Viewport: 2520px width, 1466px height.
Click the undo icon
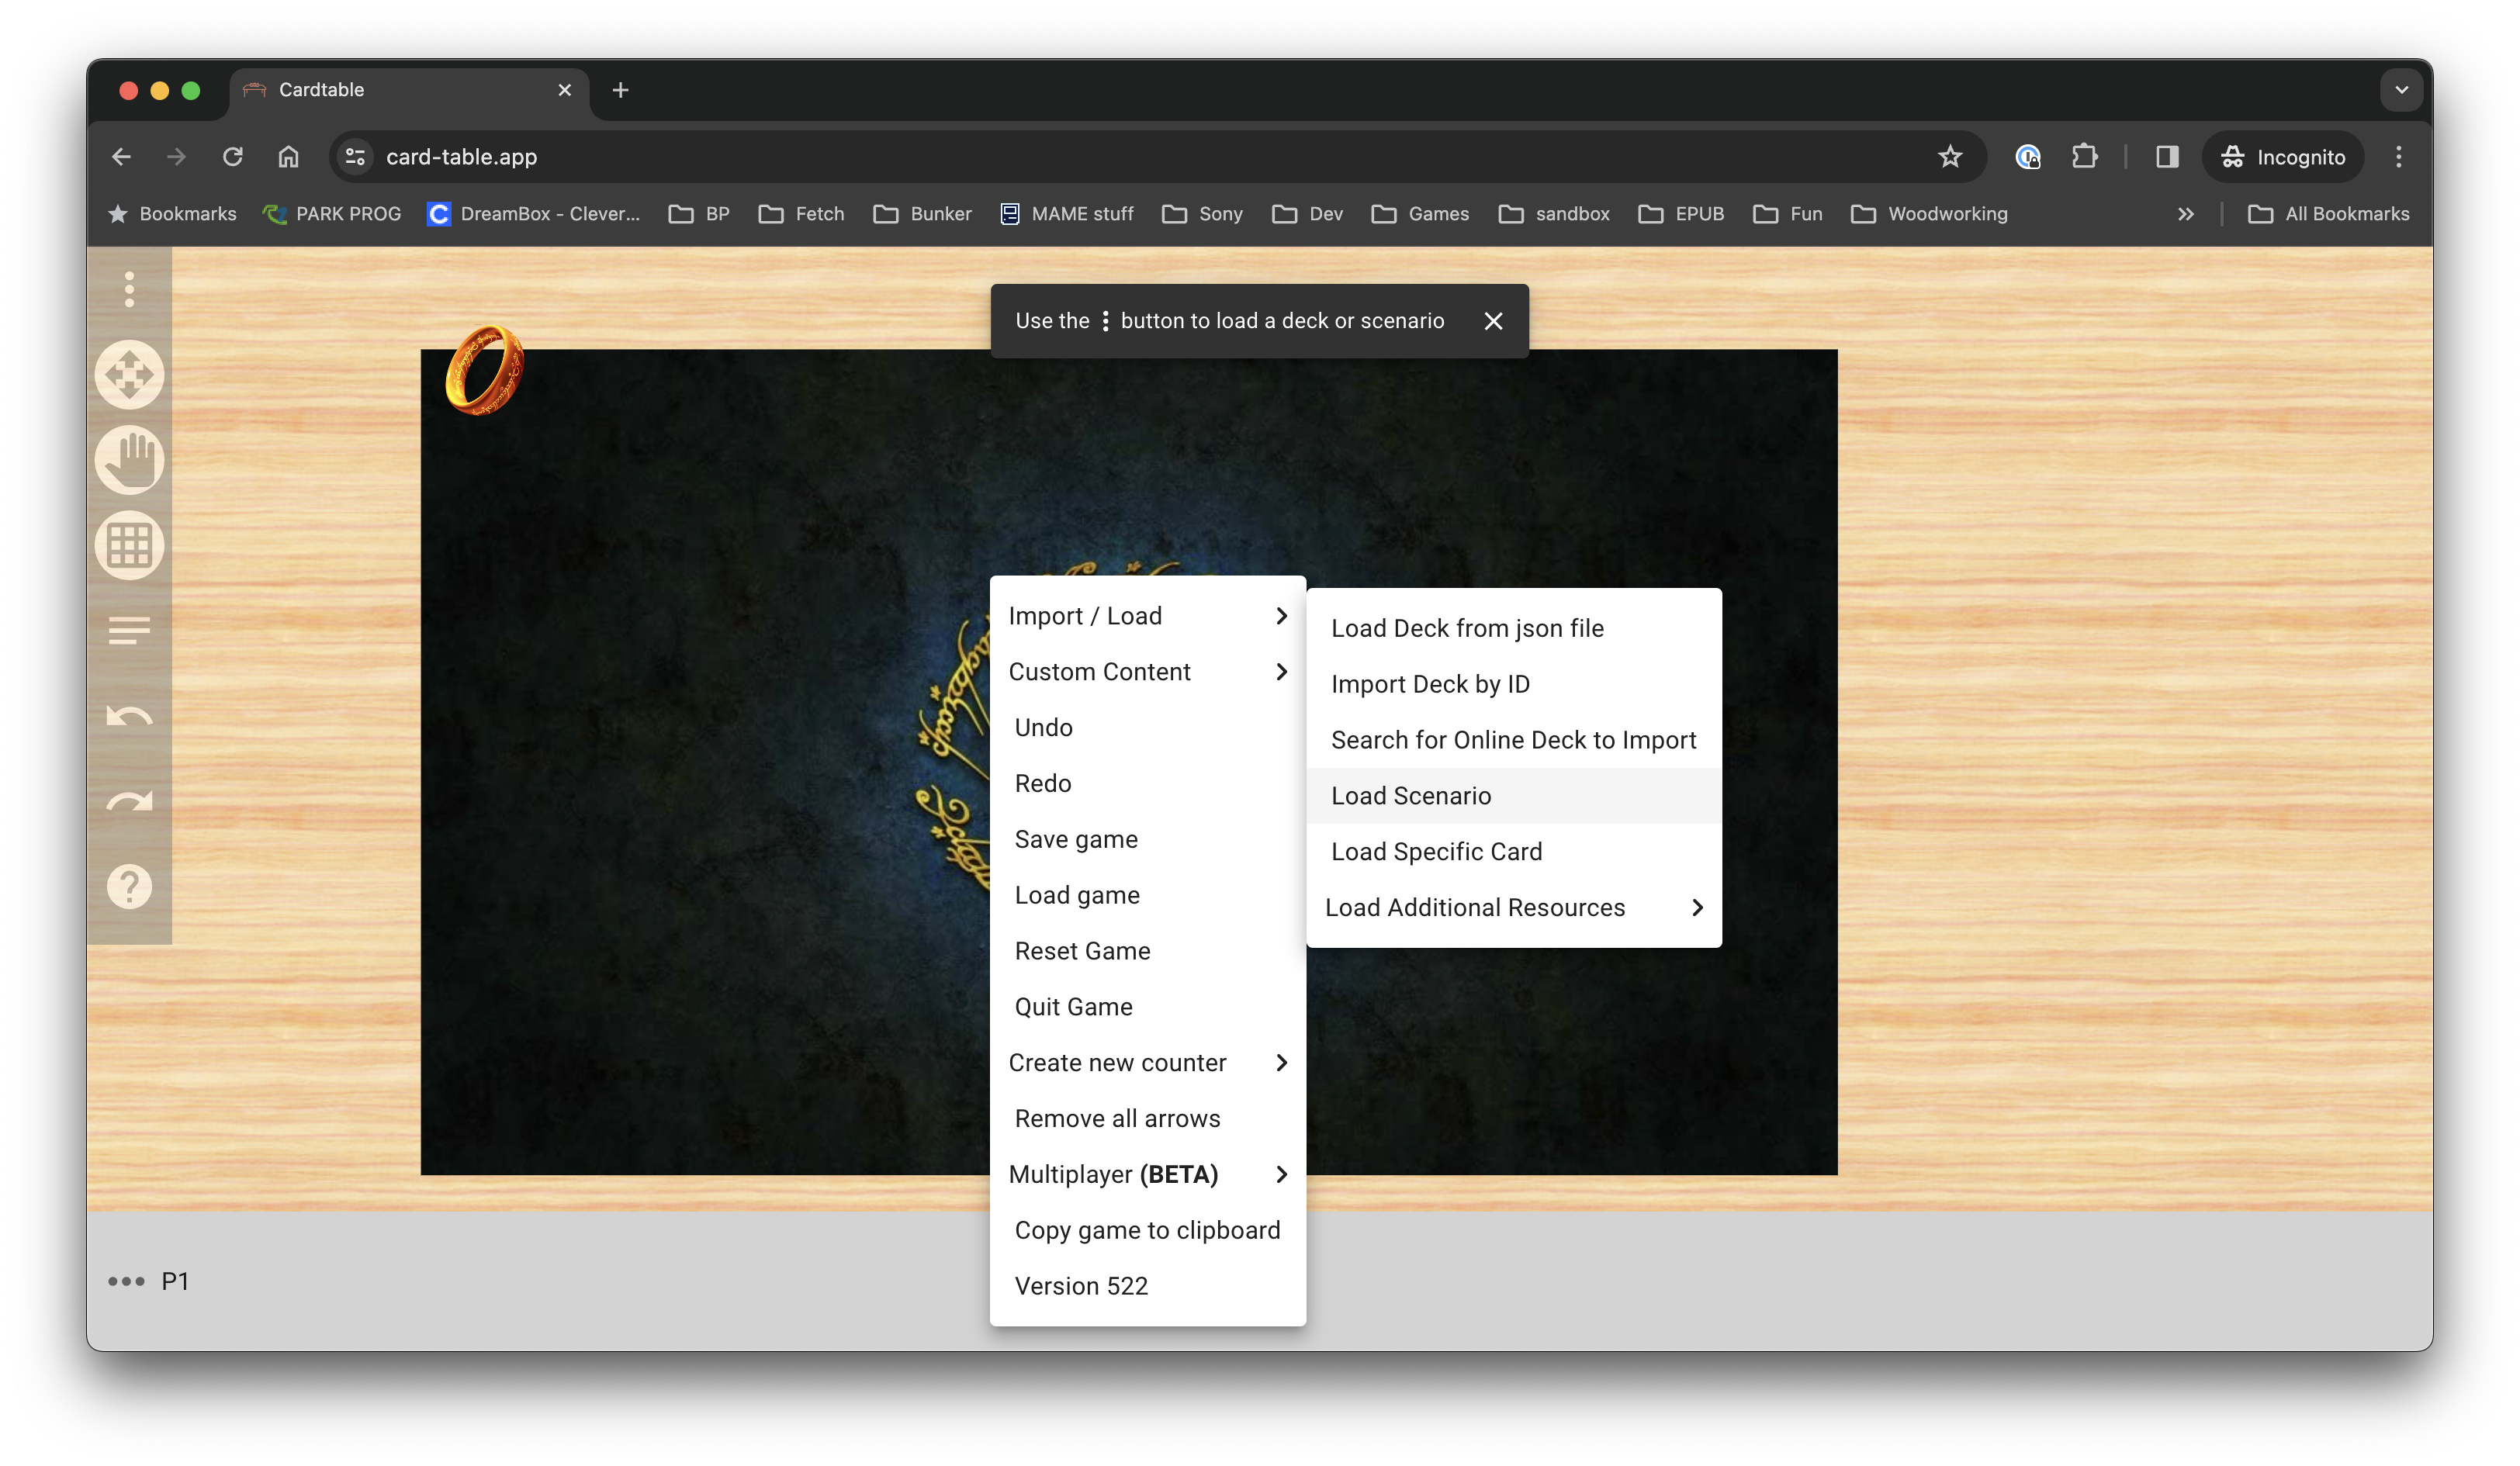(x=131, y=715)
